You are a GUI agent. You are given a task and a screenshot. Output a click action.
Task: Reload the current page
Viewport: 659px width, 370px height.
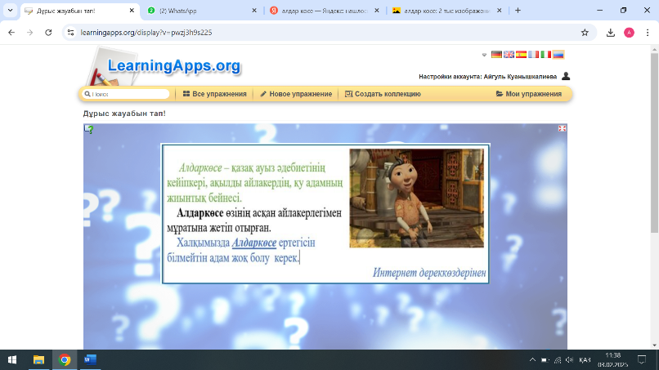coord(48,33)
